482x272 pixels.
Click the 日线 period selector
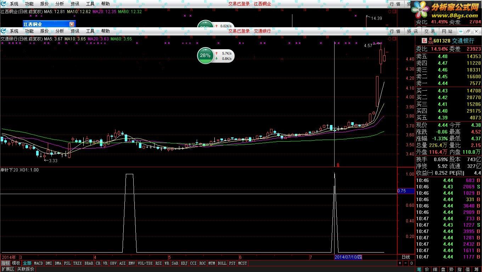tap(406, 257)
